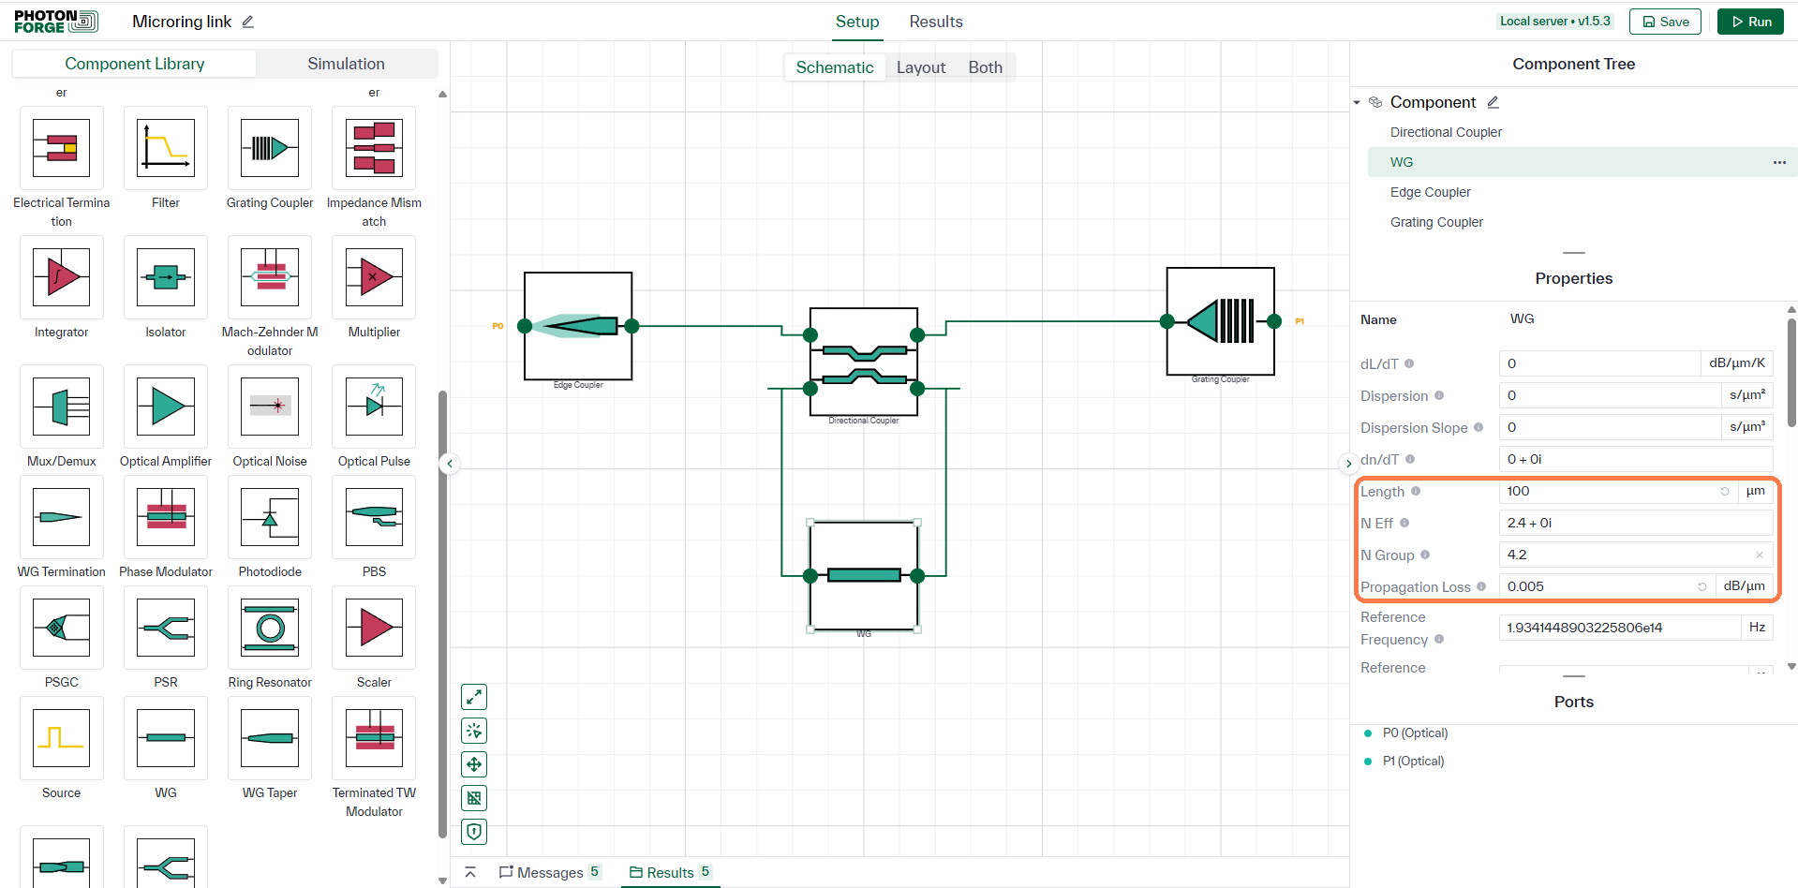
Task: Select the PSGC component icon
Action: (x=62, y=628)
